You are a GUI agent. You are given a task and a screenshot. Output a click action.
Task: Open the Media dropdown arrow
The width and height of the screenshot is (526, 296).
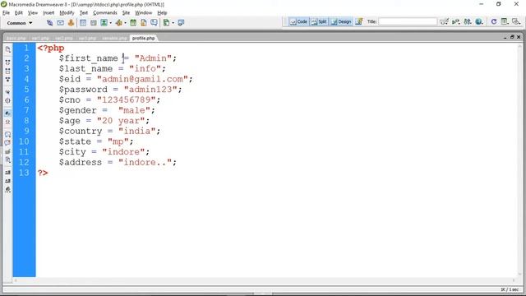[125, 23]
